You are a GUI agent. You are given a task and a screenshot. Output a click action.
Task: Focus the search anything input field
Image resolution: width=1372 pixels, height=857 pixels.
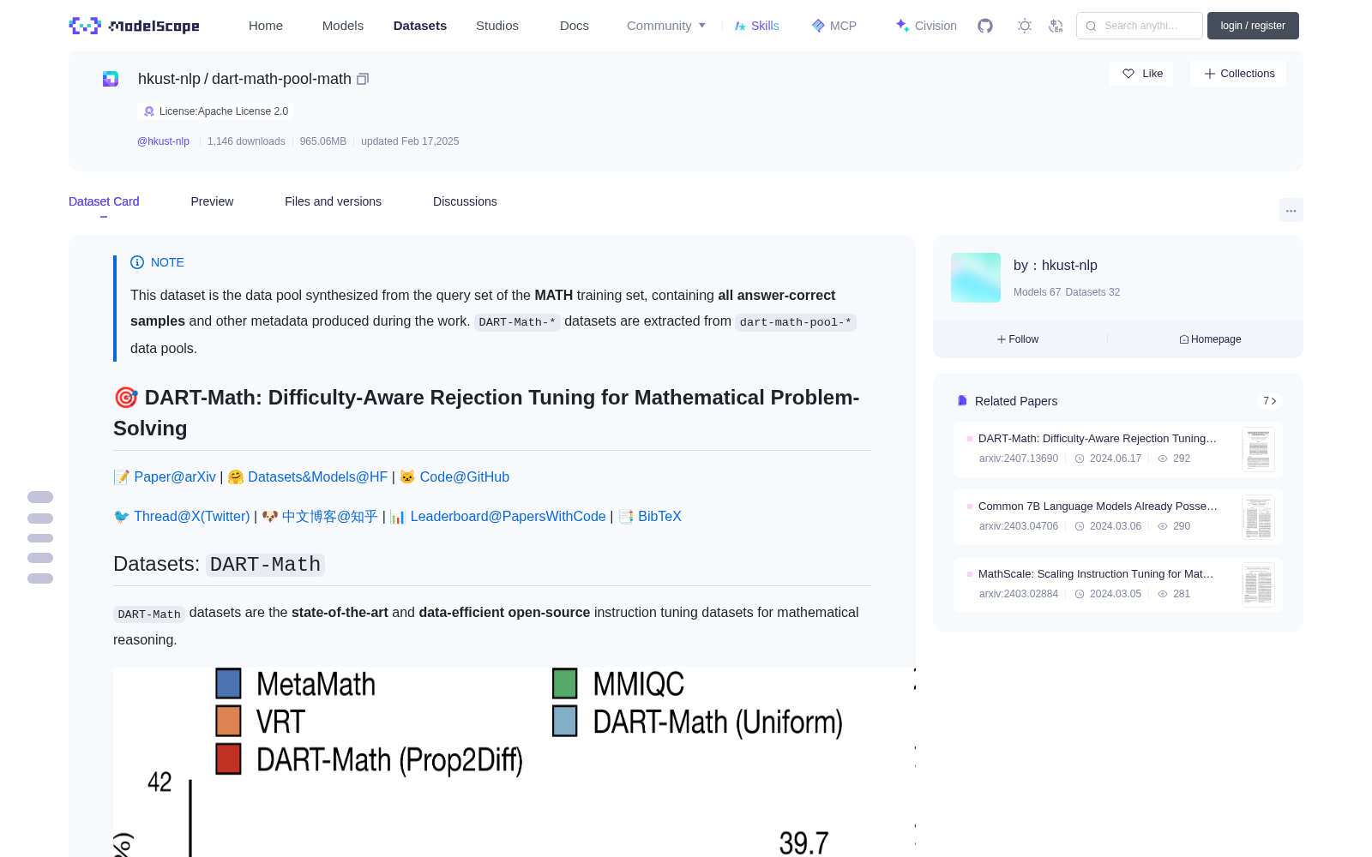point(1140,26)
